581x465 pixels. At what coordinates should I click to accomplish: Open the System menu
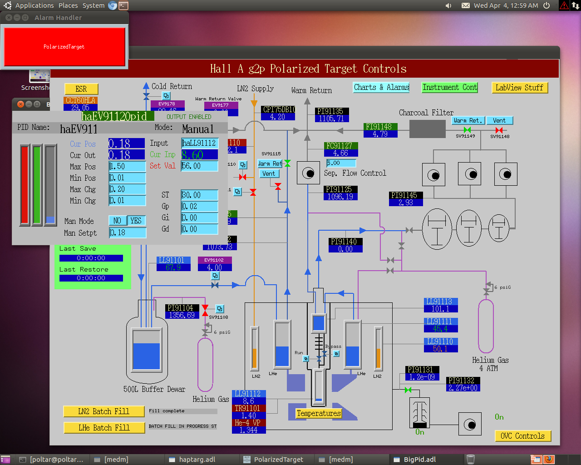pos(94,5)
